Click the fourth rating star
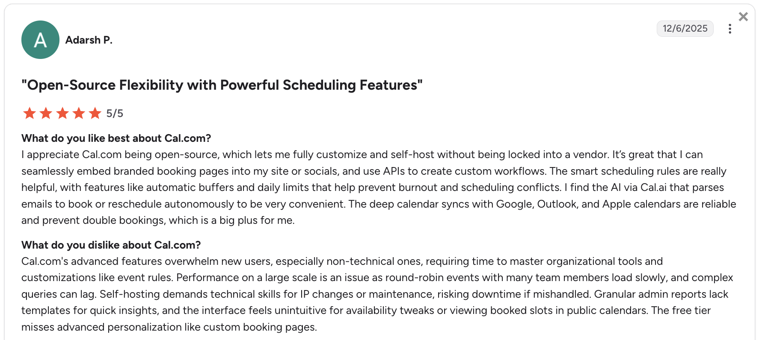Screen dimensions: 759x340 79,113
